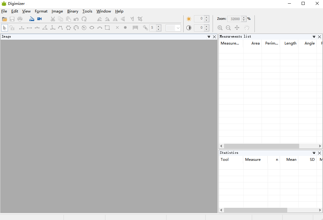Select the Arc tool

100,27
